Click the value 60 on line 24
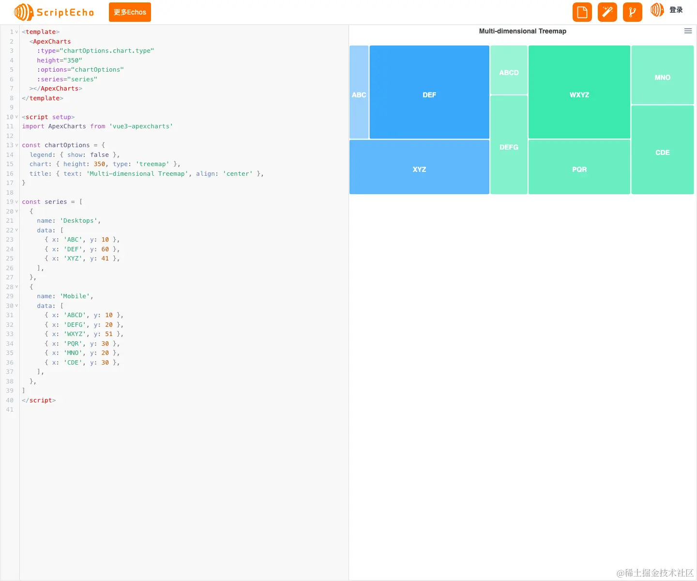 [105, 249]
